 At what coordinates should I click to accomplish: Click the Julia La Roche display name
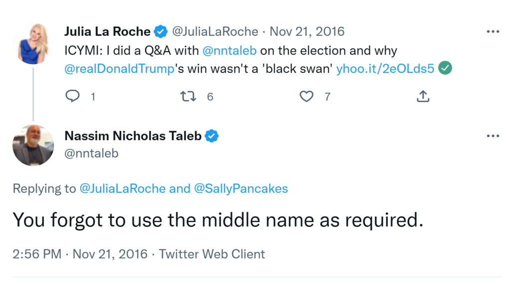tap(107, 32)
